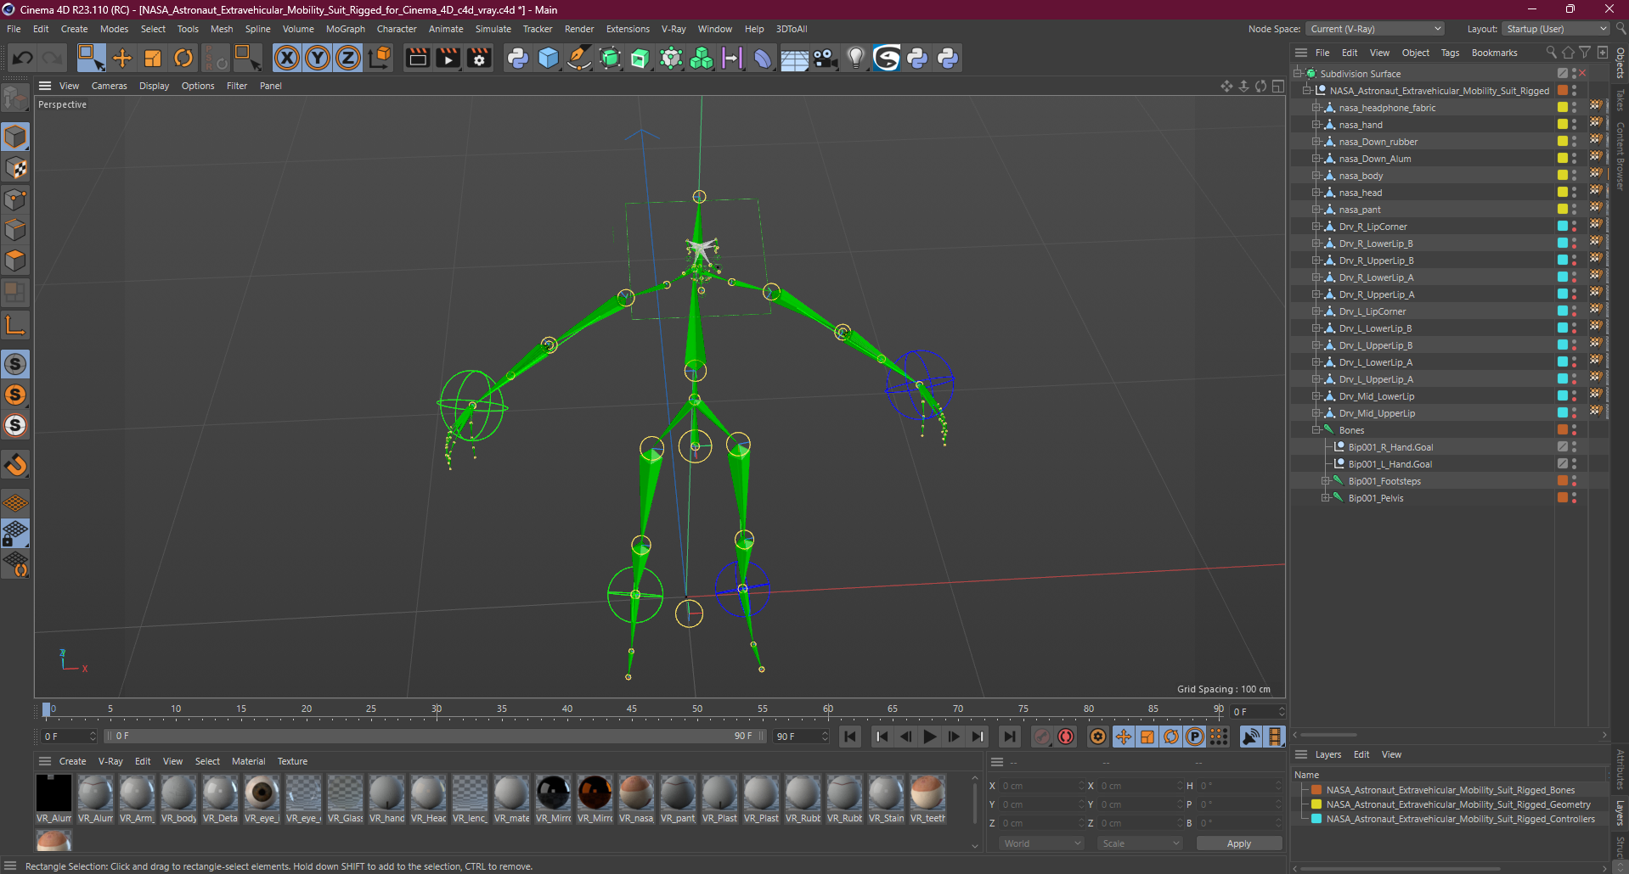Open Edit Render Settings icon
Screen dimensions: 1629x874
[x=479, y=58]
